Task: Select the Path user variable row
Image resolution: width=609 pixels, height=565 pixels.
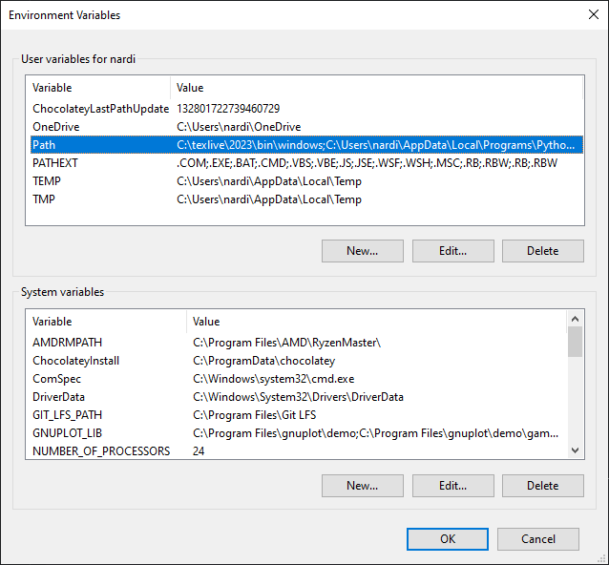Action: (x=306, y=145)
